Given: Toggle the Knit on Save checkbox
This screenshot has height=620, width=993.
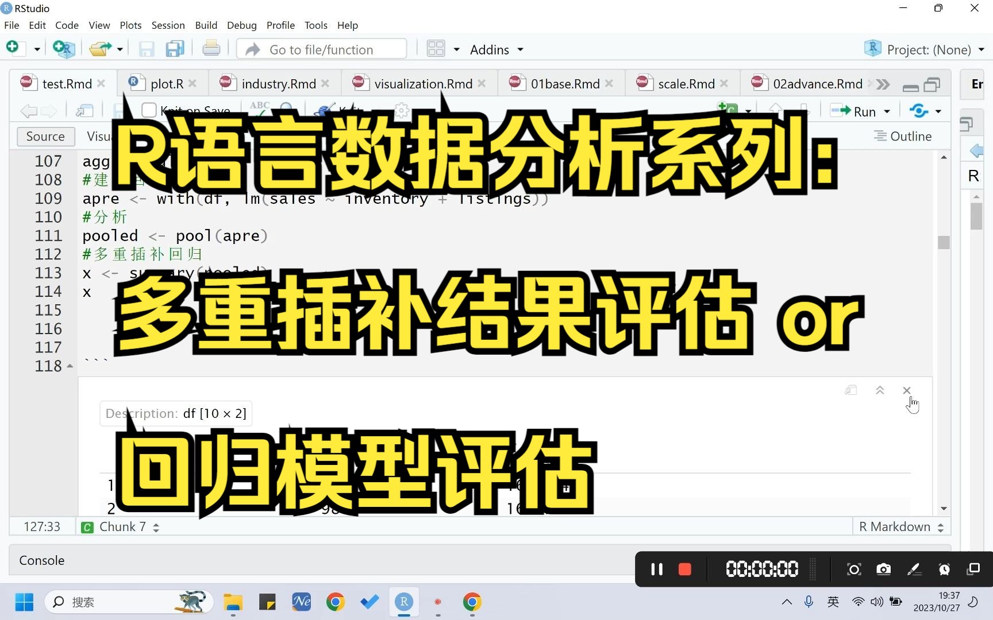Looking at the screenshot, I should click(x=149, y=110).
